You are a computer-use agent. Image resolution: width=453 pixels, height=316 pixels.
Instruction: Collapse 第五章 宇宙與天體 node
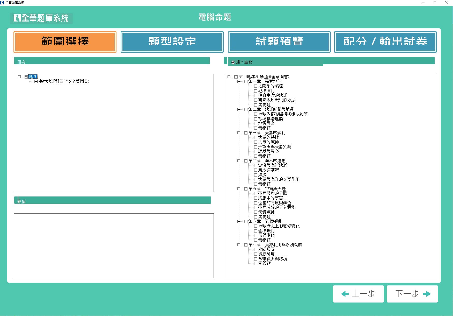coord(239,189)
